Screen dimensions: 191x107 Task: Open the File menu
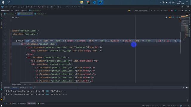7,7
